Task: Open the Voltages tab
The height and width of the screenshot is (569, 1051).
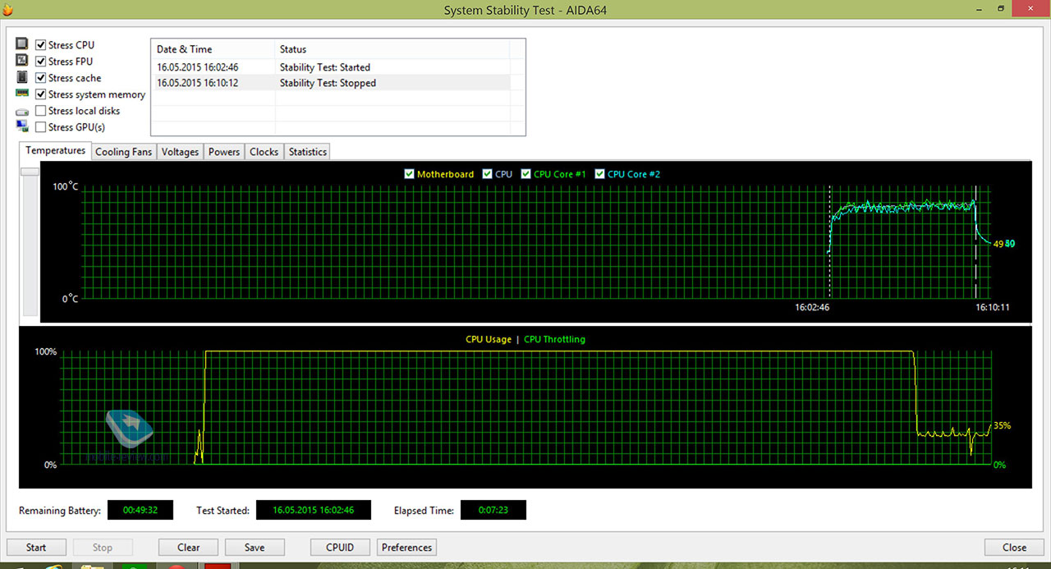Action: [x=180, y=152]
